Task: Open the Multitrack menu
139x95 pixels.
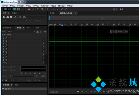Action: [x=20, y=6]
